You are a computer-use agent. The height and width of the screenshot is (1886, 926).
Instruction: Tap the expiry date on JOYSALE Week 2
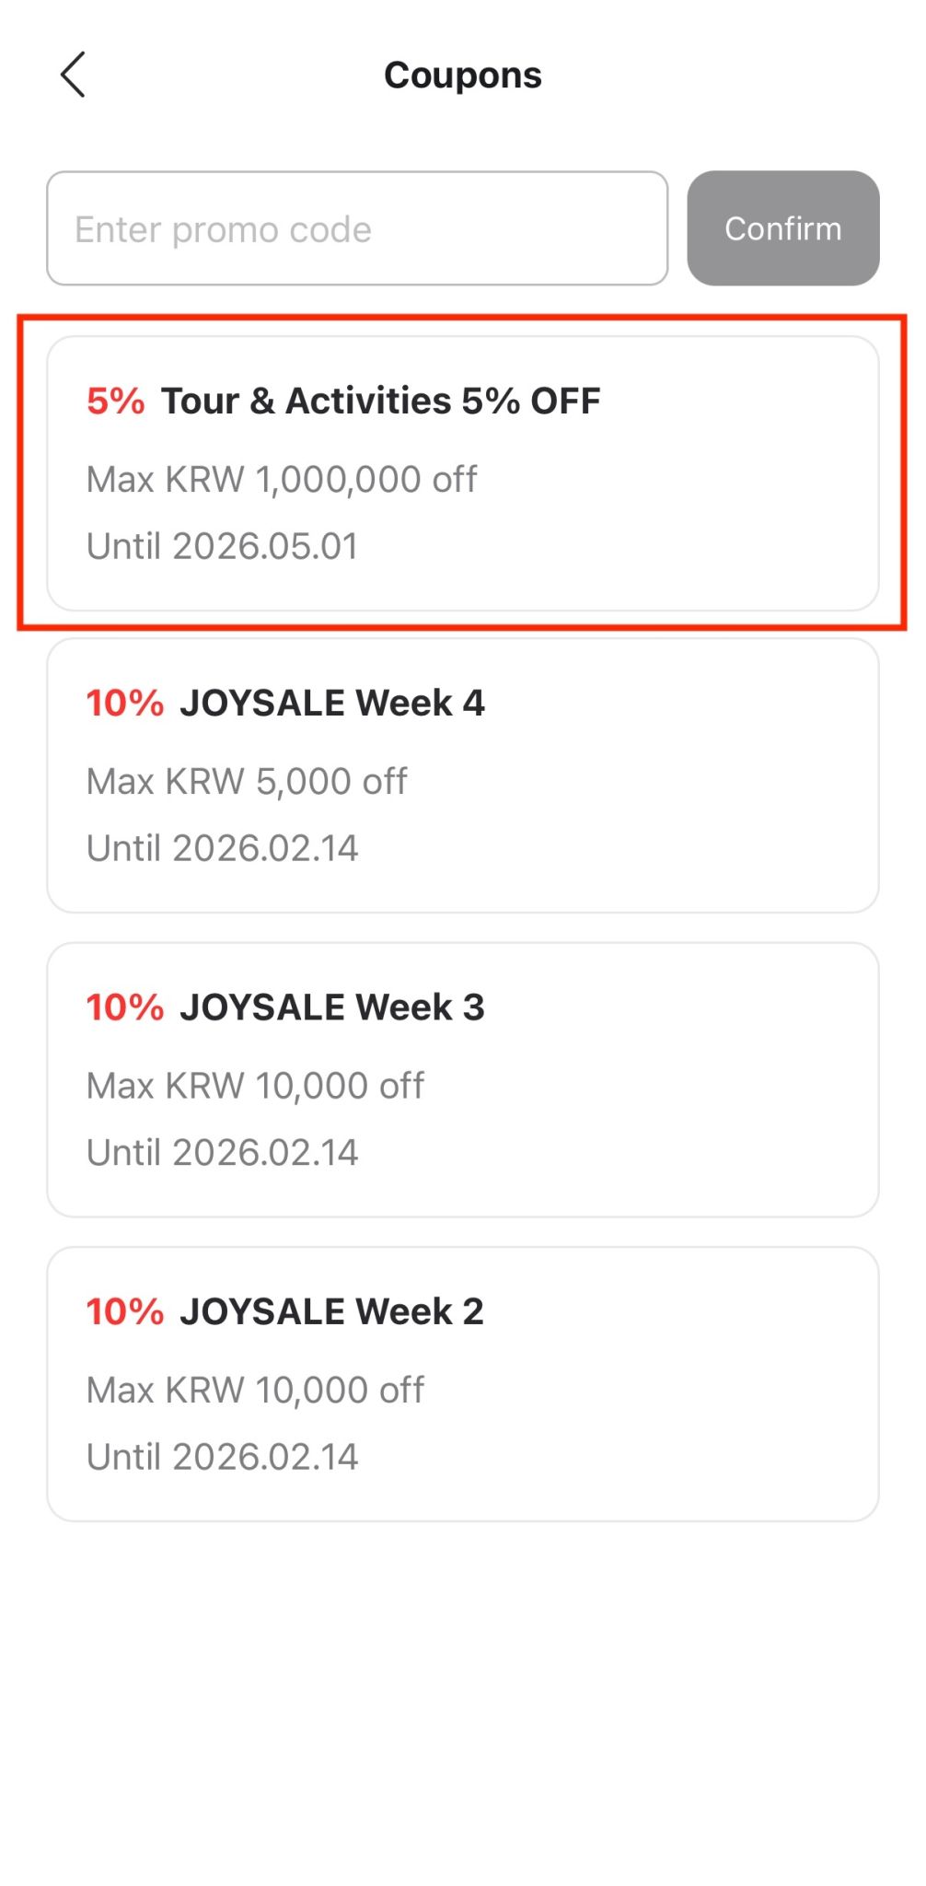(x=222, y=1457)
